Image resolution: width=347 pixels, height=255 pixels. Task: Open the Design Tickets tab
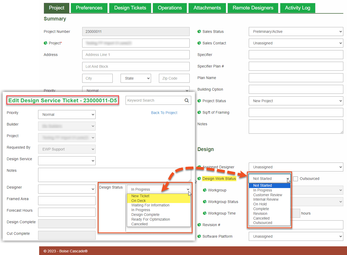coord(130,8)
